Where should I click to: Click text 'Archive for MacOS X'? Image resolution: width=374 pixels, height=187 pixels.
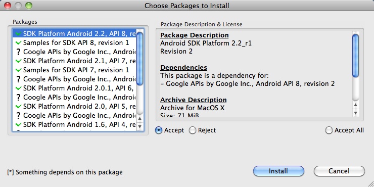[x=192, y=108]
